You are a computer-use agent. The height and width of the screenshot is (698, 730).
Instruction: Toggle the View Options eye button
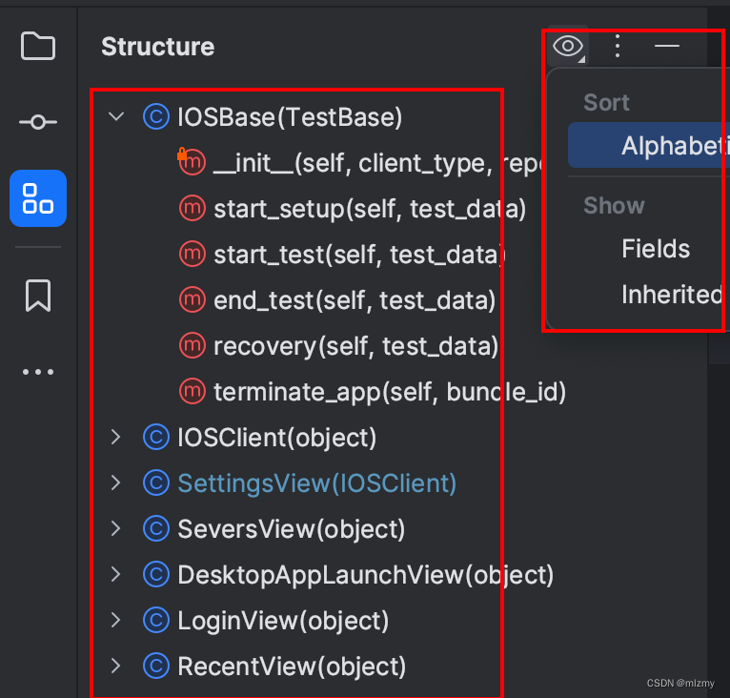568,46
